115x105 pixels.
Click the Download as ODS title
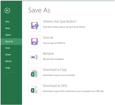55,86
